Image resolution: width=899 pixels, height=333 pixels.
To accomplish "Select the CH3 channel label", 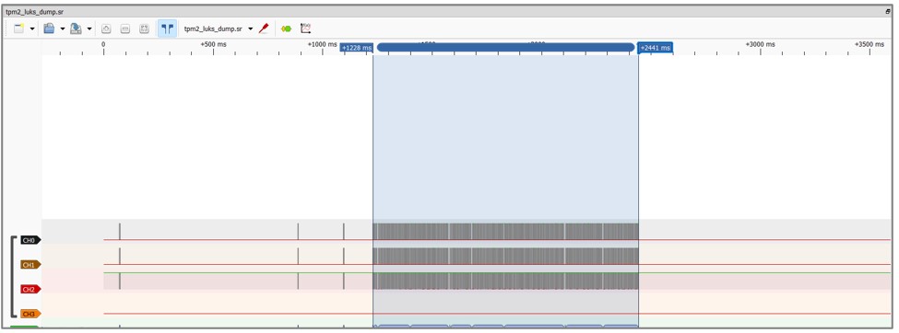I will [31, 314].
